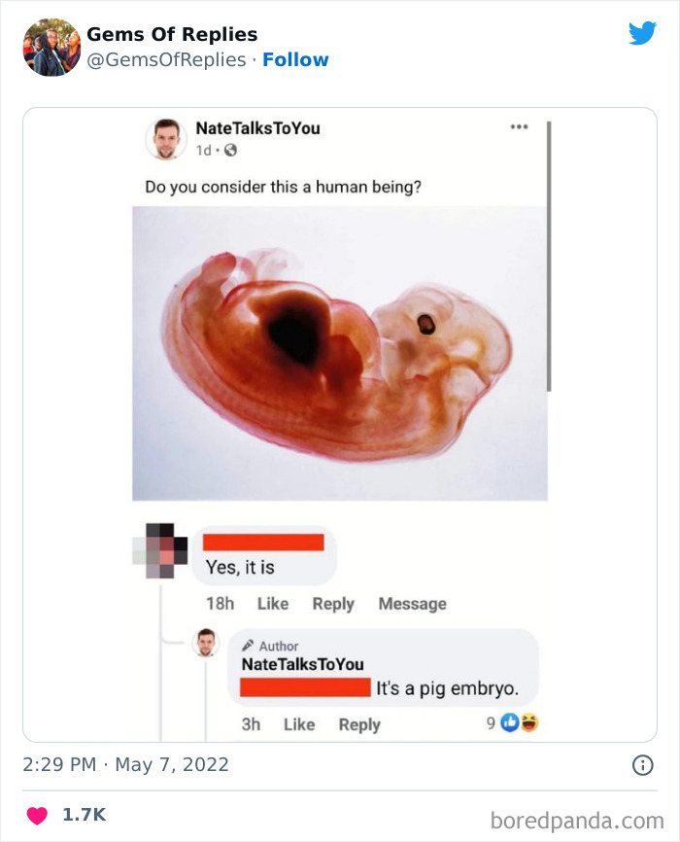Viewport: 680px width, 842px height.
Task: Click the 18h timestamp on the comment
Action: [x=223, y=603]
